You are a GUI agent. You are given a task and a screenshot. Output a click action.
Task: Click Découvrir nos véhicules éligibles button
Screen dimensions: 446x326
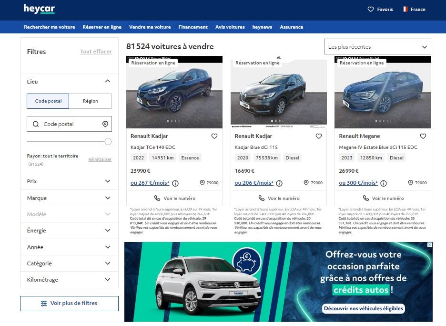364,308
